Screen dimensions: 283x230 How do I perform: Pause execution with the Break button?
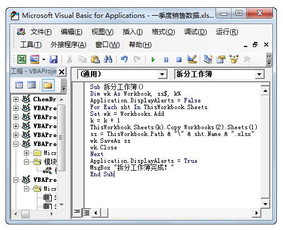(x=166, y=60)
